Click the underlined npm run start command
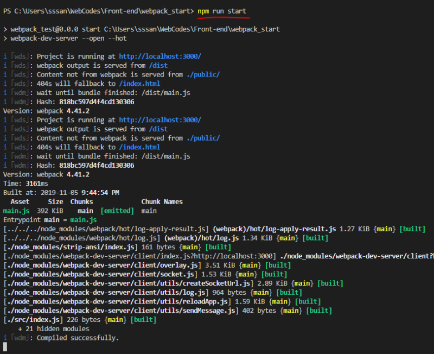The image size is (434, 354). click(222, 11)
